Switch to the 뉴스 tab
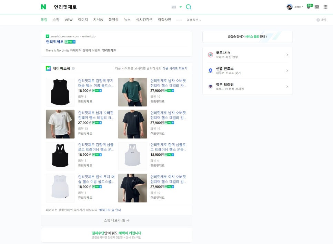The height and width of the screenshot is (244, 333). pos(127,20)
